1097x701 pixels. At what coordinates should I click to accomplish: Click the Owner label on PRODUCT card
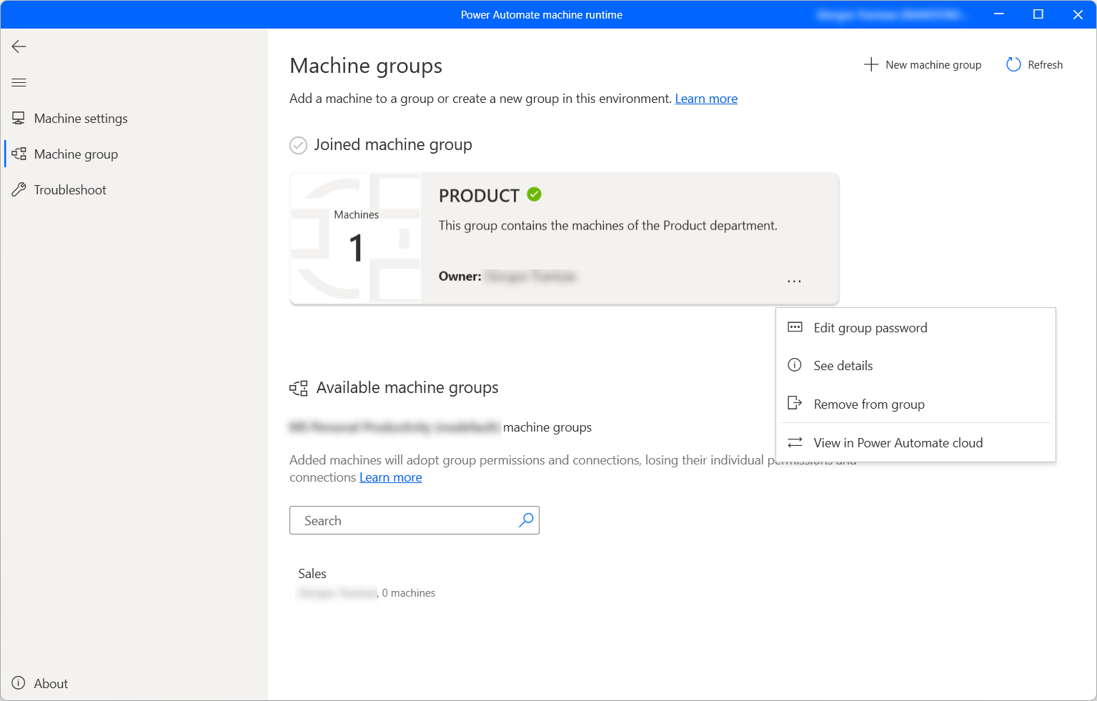(460, 277)
